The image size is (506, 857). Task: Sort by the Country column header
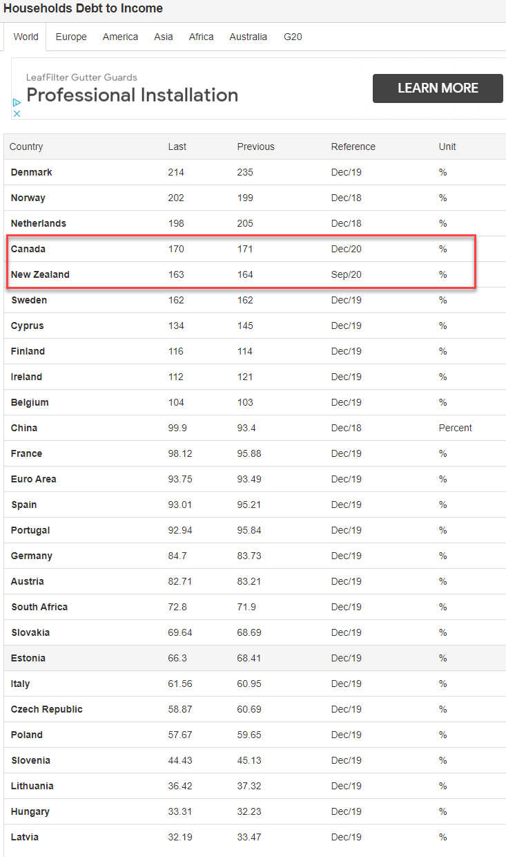click(x=26, y=147)
